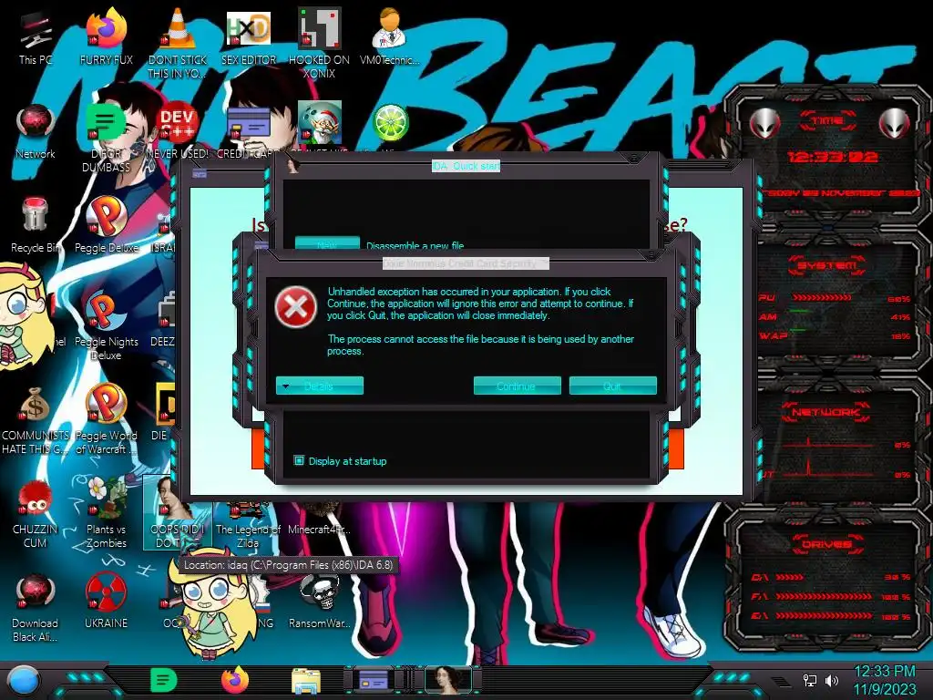Click the NETWORK widget header
The width and height of the screenshot is (933, 700).
[x=827, y=411]
